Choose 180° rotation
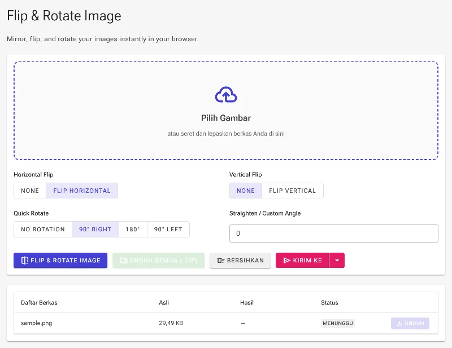The image size is (452, 348). [x=133, y=230]
